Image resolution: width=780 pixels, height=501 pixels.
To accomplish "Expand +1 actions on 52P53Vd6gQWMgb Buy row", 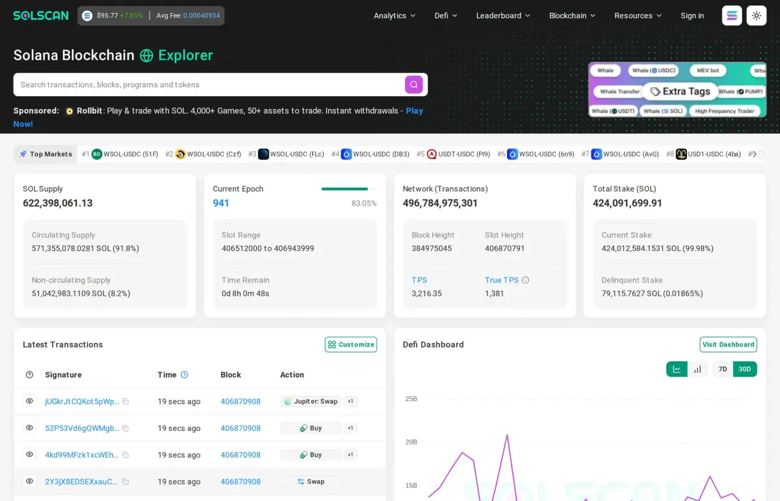I will click(x=350, y=428).
